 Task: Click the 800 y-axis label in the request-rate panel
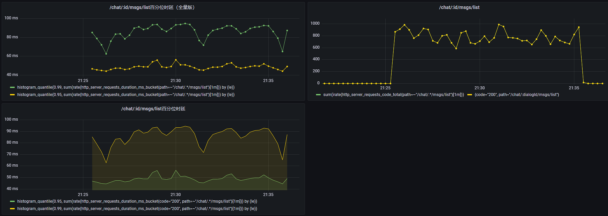point(316,35)
